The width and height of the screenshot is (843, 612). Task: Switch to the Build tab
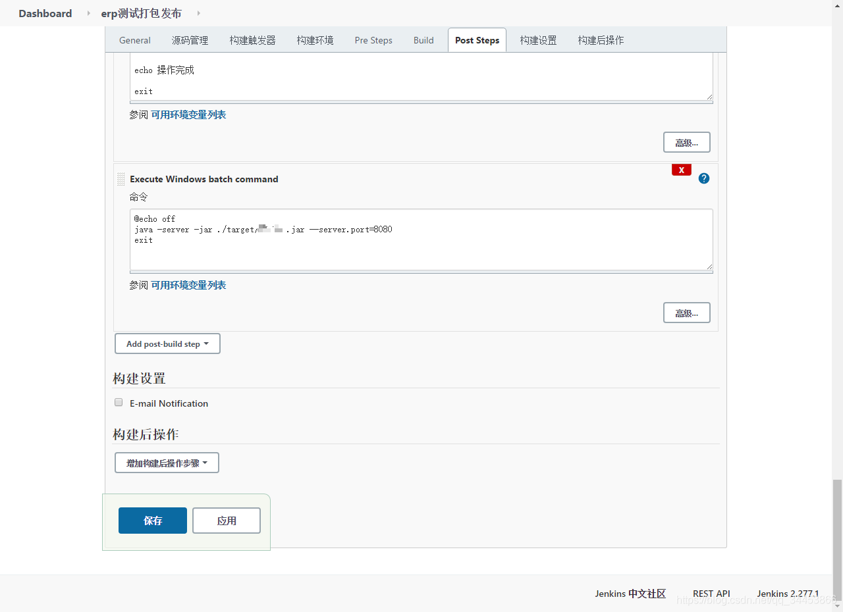tap(423, 40)
